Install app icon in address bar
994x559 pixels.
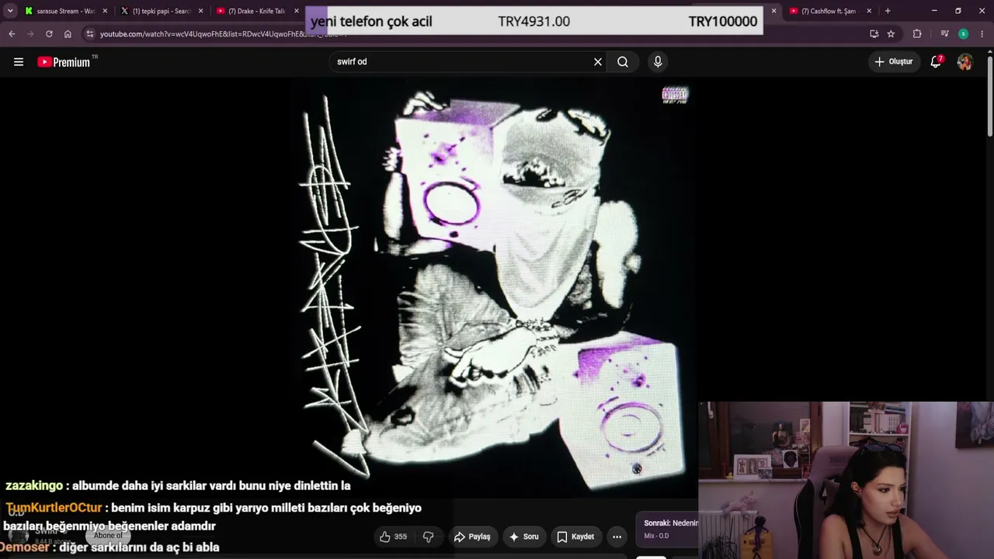point(874,34)
